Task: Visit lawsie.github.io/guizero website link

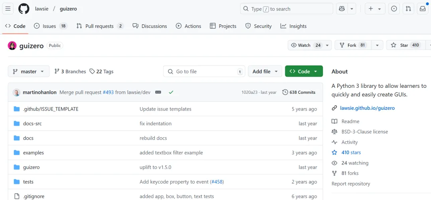Action: click(x=367, y=108)
